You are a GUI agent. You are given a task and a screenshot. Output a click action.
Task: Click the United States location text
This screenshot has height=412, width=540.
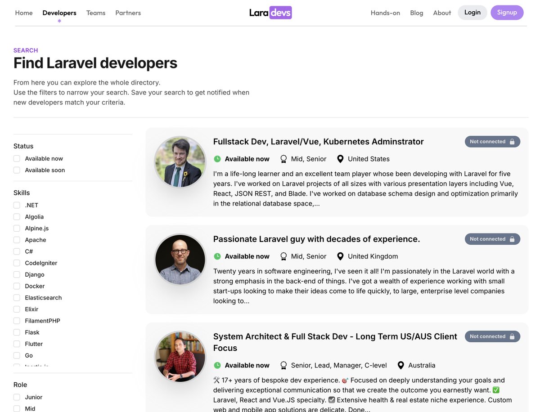369,159
